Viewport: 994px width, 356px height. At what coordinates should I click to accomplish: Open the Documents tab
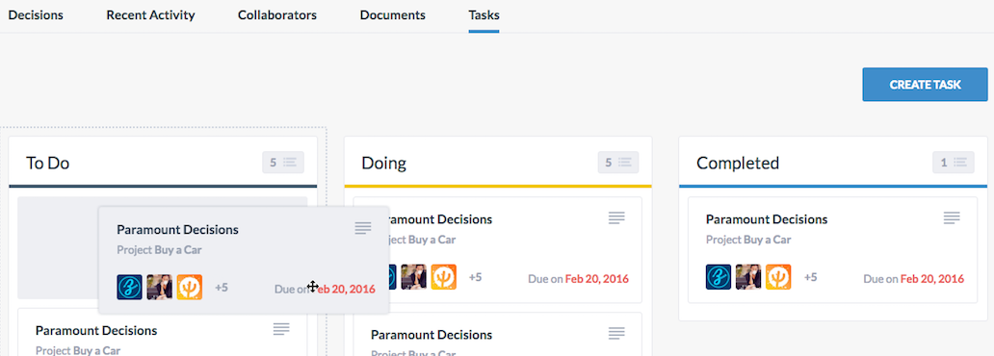[x=392, y=15]
